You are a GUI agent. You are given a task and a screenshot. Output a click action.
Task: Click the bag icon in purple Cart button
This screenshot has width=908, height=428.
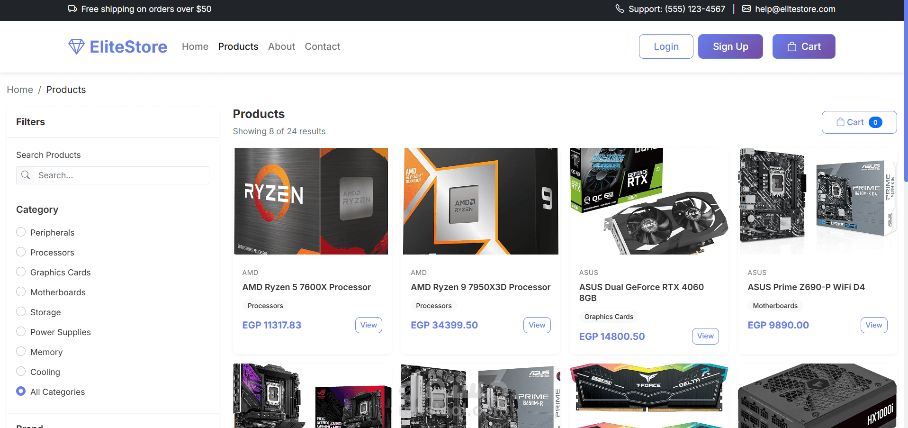(x=792, y=46)
